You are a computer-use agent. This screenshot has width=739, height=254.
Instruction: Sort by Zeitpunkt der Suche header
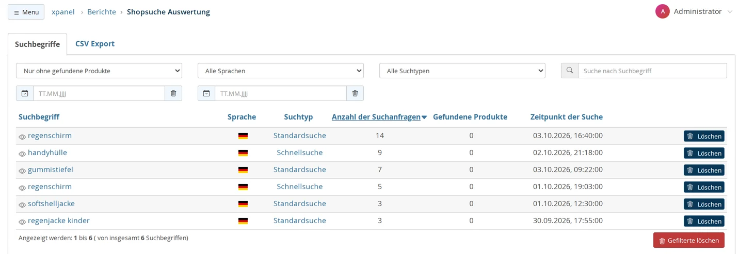coord(567,117)
